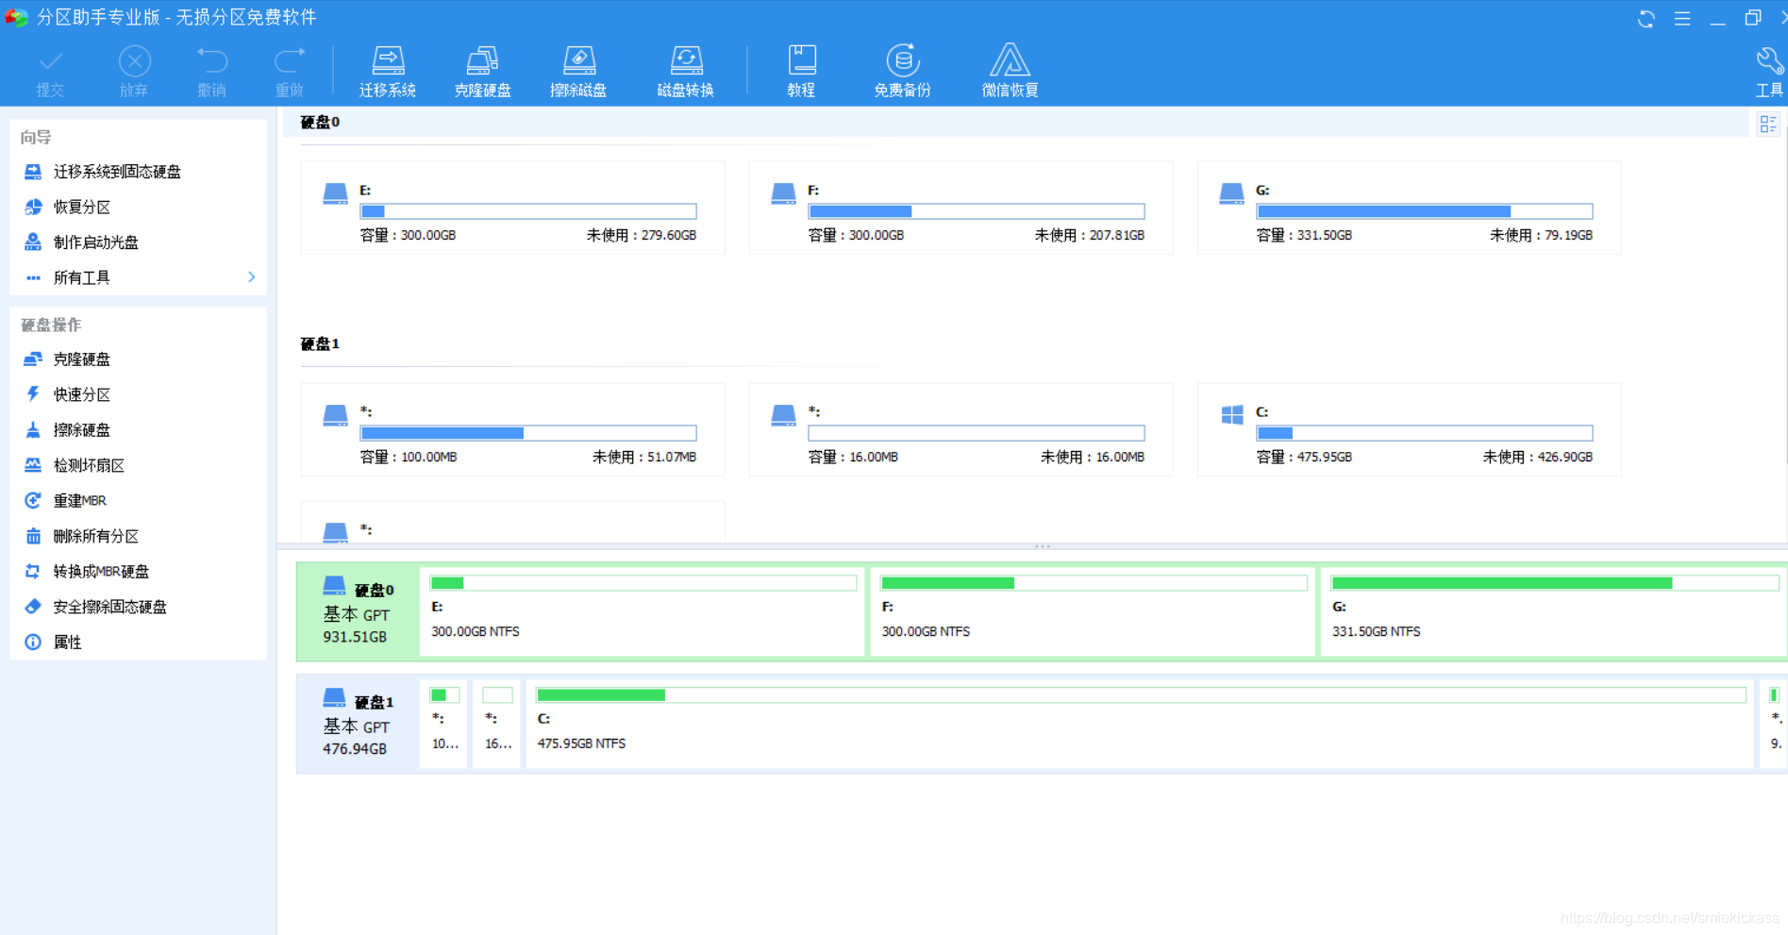Open the 擦除磁盘 wipe disk toolbar tool
The height and width of the screenshot is (935, 1788).
click(578, 72)
